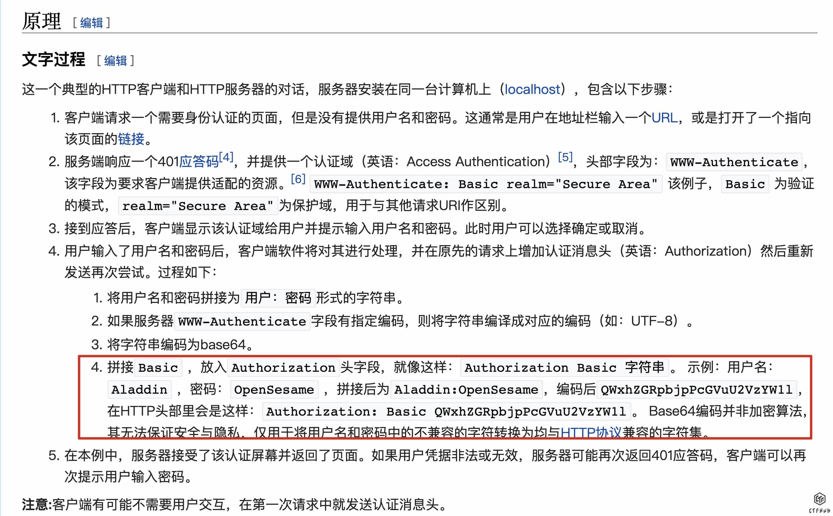Click the standalone encoded string QWxhZGRpbjpPcGVuU2VzYW1l

[696, 390]
